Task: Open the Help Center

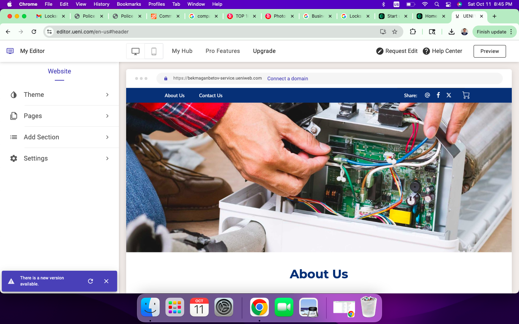Action: click(x=442, y=51)
